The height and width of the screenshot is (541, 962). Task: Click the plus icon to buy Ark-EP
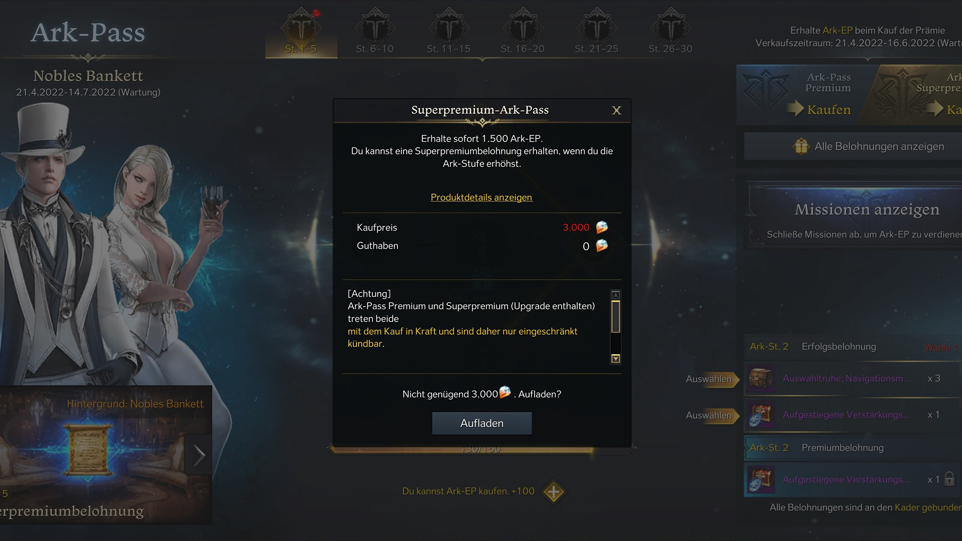point(554,492)
